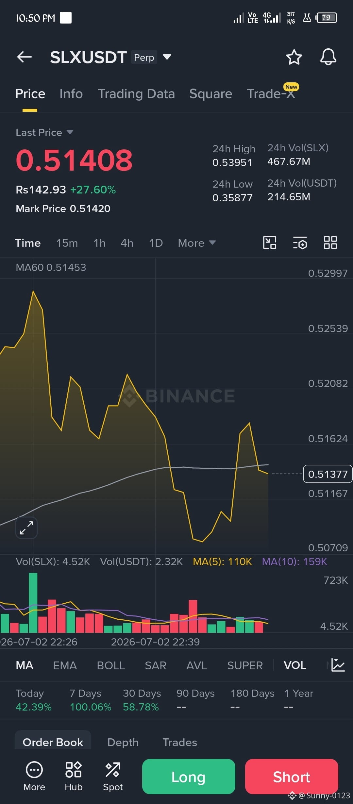
Task: Tap the Mark Price 0.51420 text
Action: pyautogui.click(x=63, y=209)
